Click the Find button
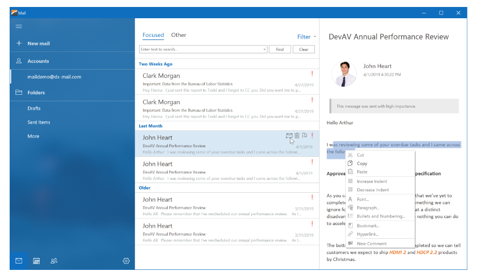Viewport: 478px width, 279px height. click(280, 49)
